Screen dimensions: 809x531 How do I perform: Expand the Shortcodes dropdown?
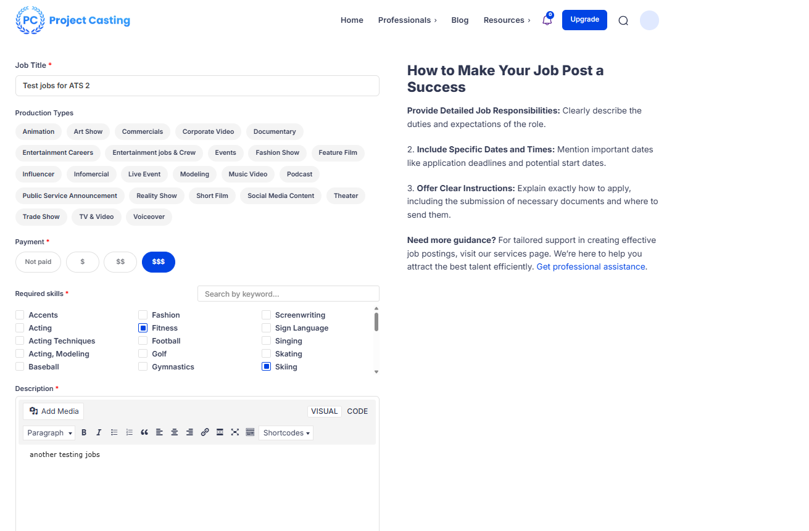click(x=286, y=433)
